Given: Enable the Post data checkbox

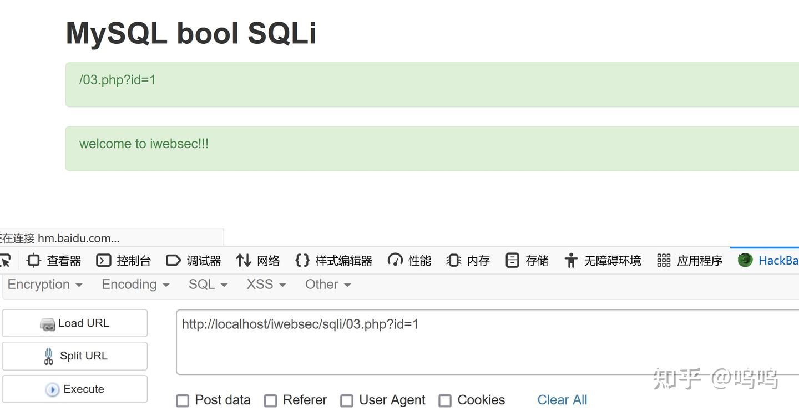Looking at the screenshot, I should click(183, 400).
